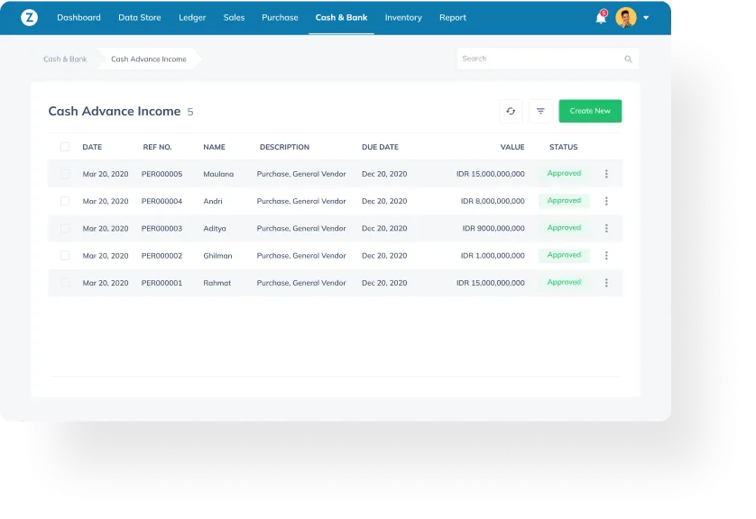Select the name Ghilman
Screen dimensions: 756x519
coord(217,256)
